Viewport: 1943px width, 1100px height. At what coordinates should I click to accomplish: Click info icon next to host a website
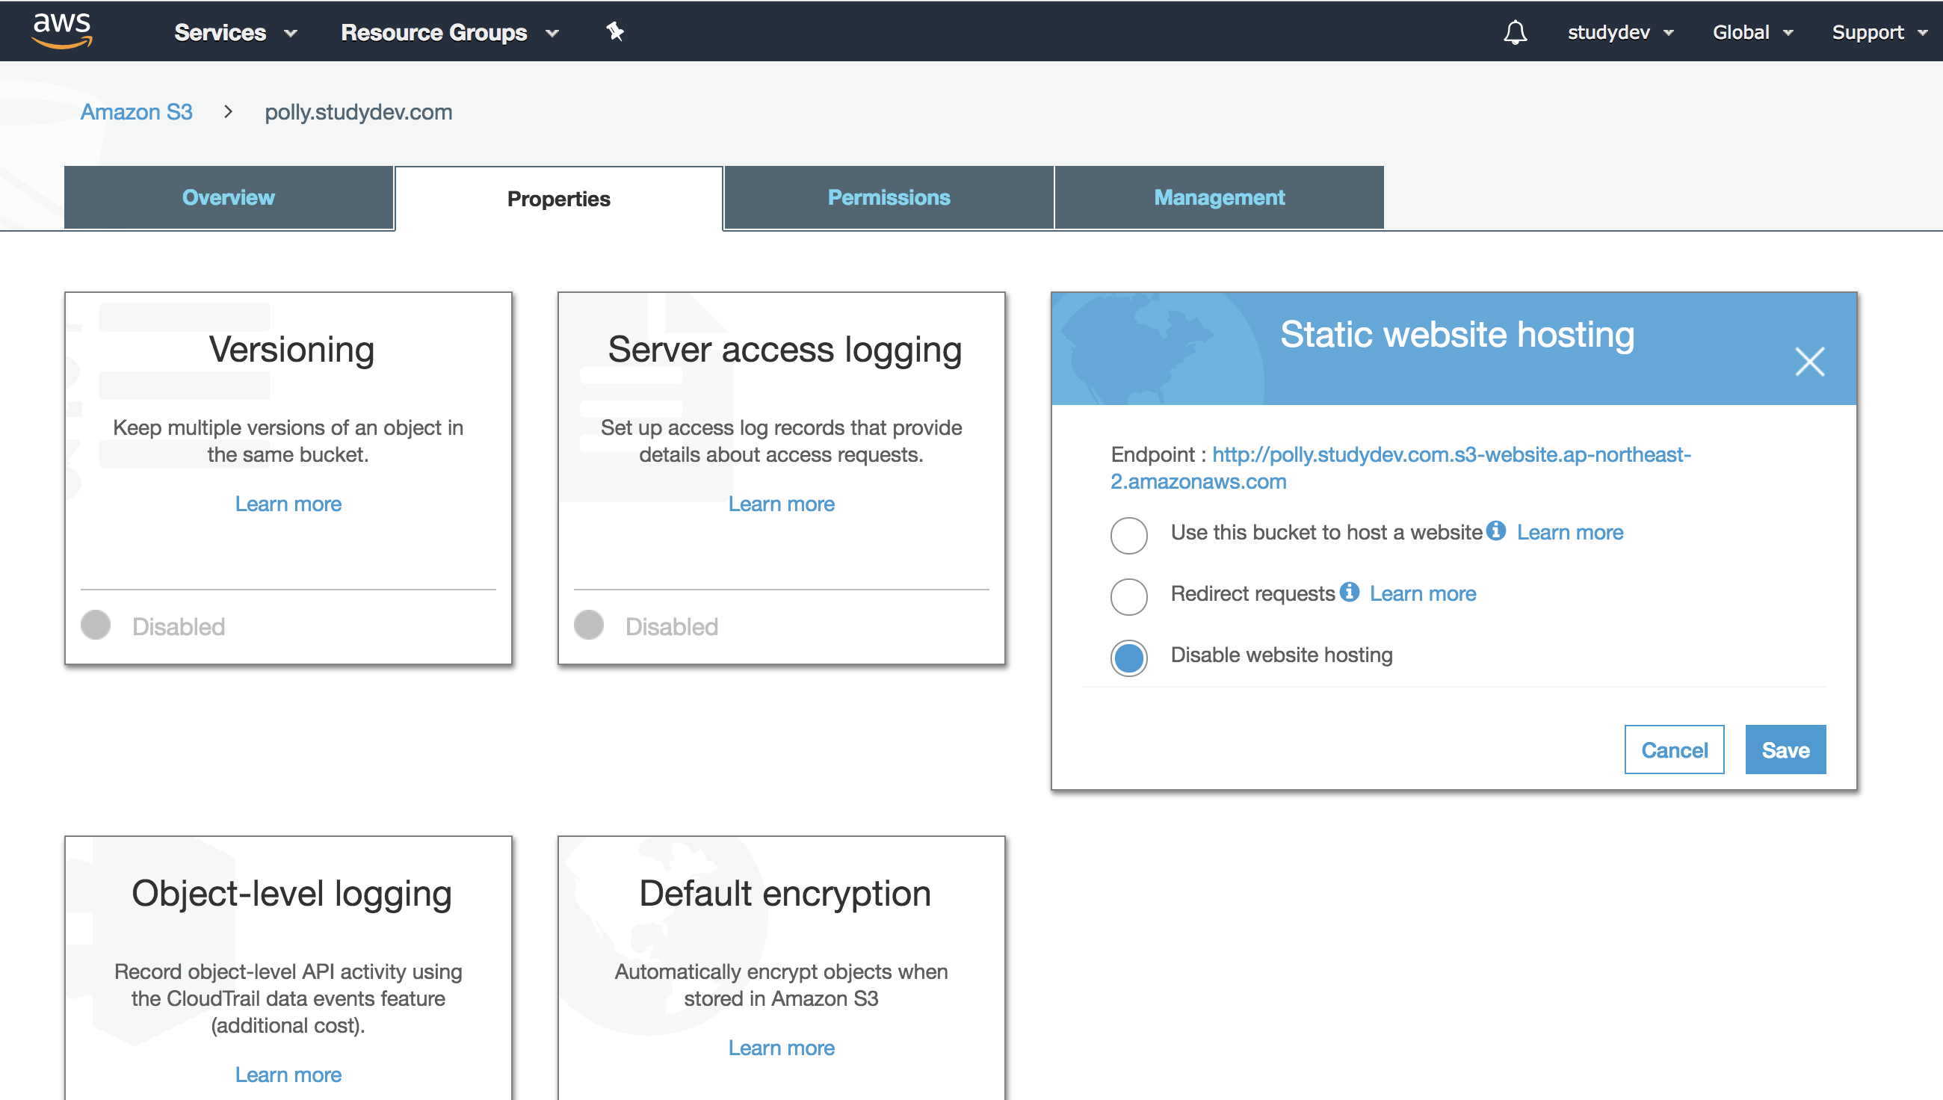point(1496,531)
